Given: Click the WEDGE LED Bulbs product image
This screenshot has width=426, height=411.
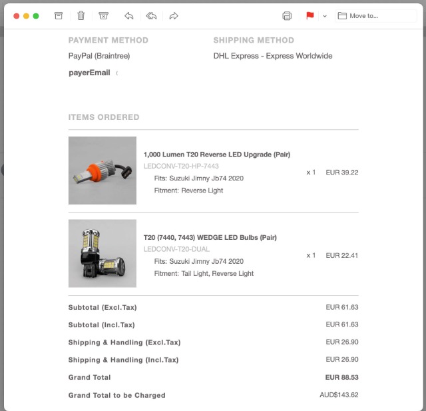Looking at the screenshot, I should 103,254.
